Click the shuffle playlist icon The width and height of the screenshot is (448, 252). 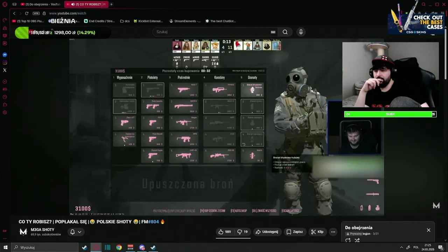point(357,240)
